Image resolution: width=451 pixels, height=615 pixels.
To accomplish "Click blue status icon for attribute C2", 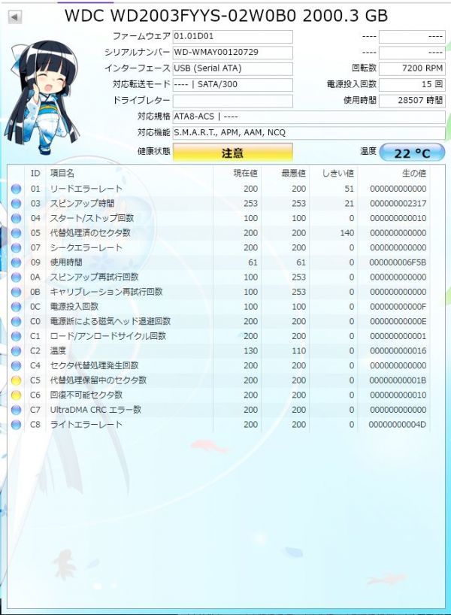I will (16, 351).
